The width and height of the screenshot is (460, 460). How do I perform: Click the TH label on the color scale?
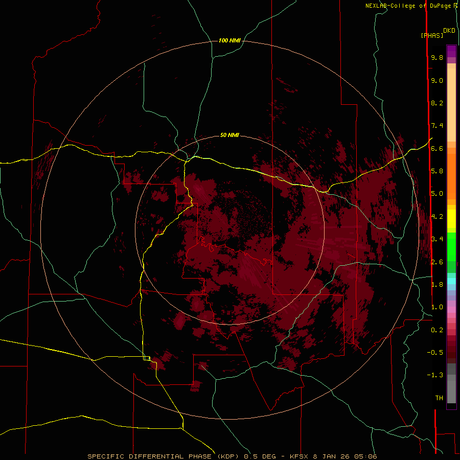click(439, 398)
